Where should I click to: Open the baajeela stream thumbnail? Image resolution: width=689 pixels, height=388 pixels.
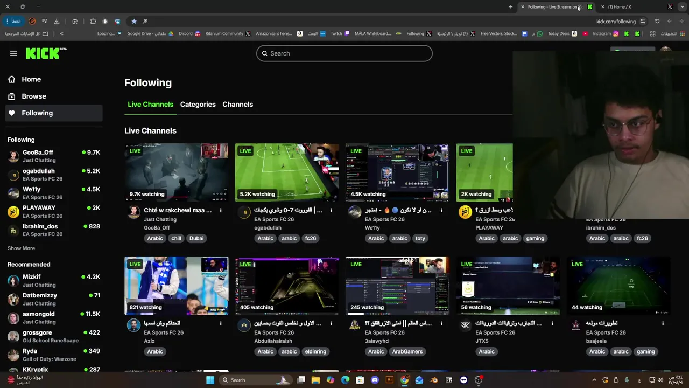pyautogui.click(x=618, y=286)
